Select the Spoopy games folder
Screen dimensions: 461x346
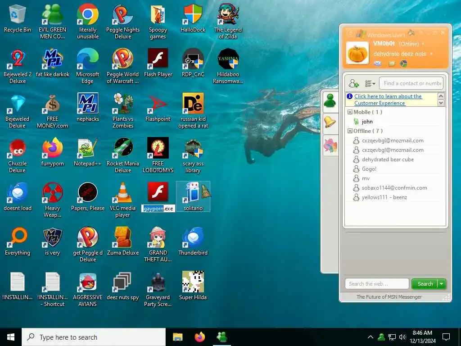point(158,22)
